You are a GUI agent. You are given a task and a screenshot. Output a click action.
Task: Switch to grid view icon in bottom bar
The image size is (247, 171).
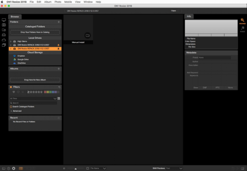[x=21, y=168]
